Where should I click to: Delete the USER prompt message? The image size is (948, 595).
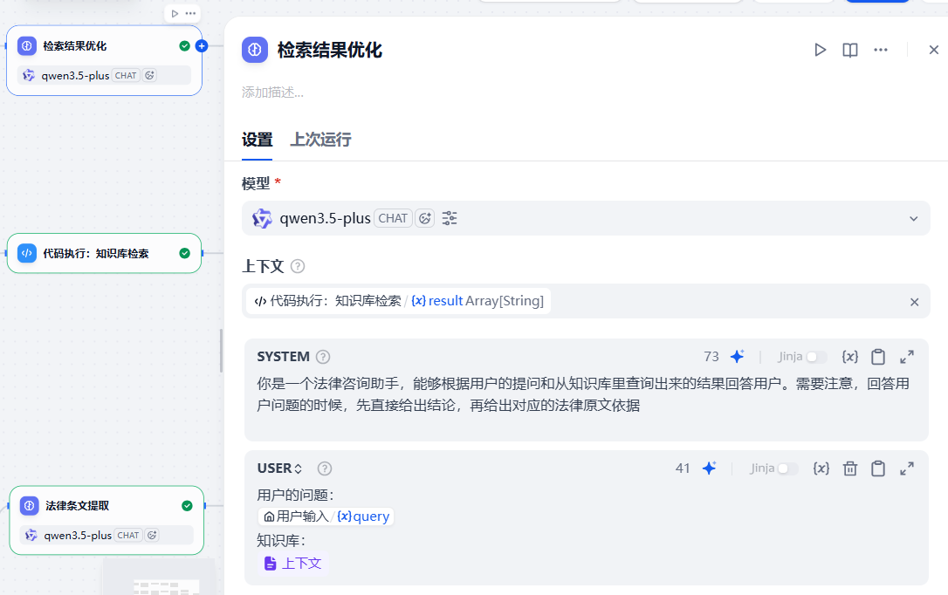pos(850,468)
